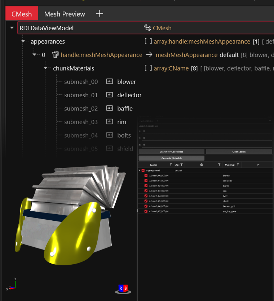
Task: Click the abc string icon next to bolts
Action: point(110,135)
